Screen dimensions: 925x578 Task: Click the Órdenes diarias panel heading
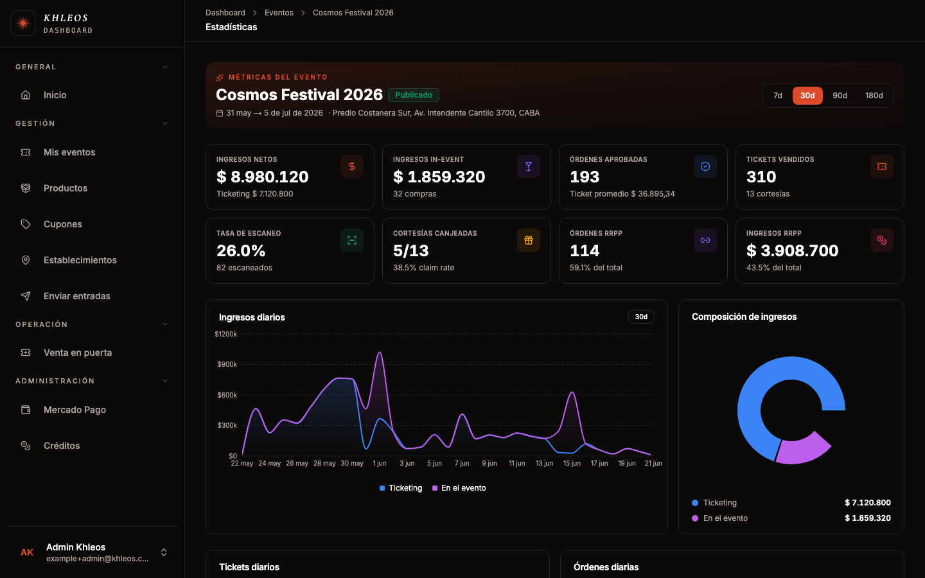(606, 567)
